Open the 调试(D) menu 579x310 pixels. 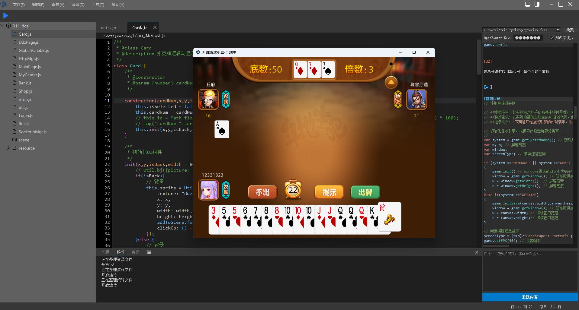(x=78, y=5)
